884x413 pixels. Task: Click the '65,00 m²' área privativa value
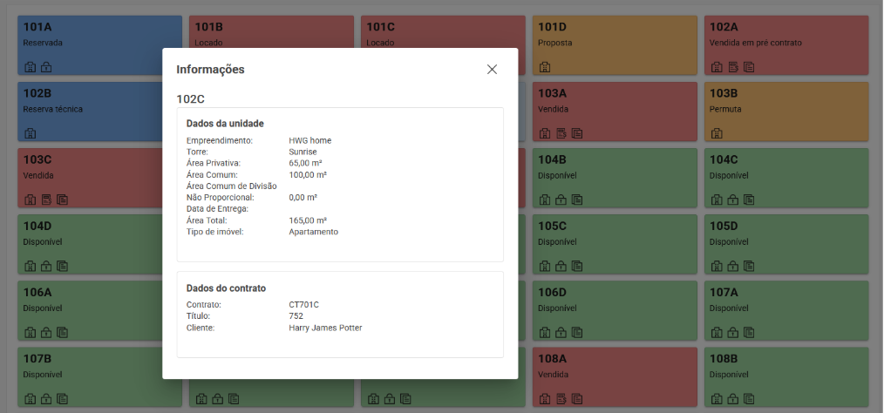[306, 163]
